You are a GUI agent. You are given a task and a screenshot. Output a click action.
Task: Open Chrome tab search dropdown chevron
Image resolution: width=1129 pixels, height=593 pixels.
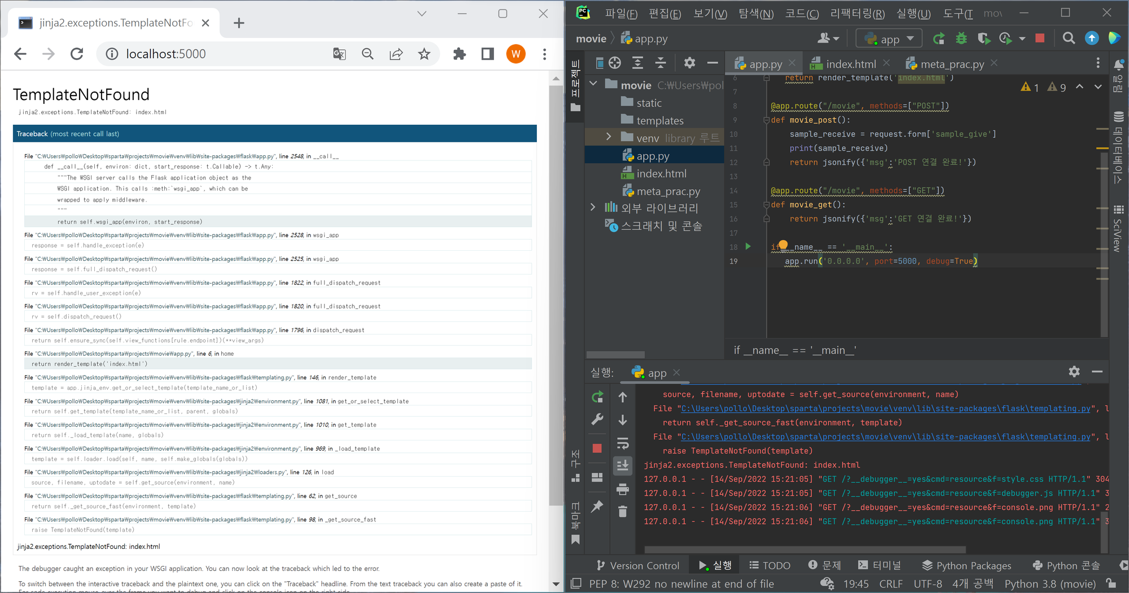pos(422,14)
